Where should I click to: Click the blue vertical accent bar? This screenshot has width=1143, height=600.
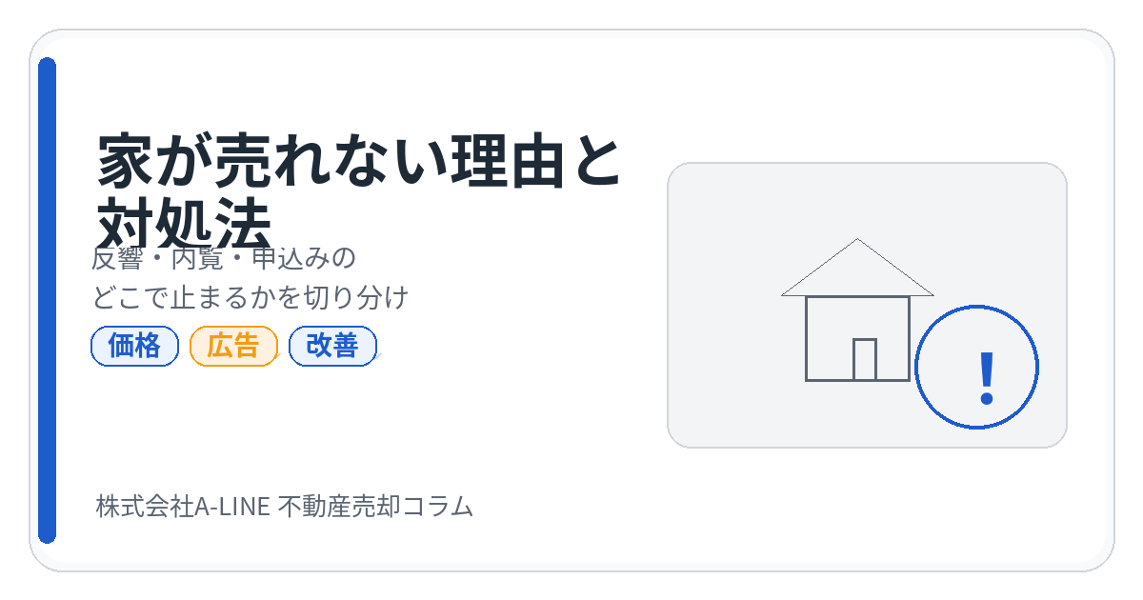coord(47,300)
